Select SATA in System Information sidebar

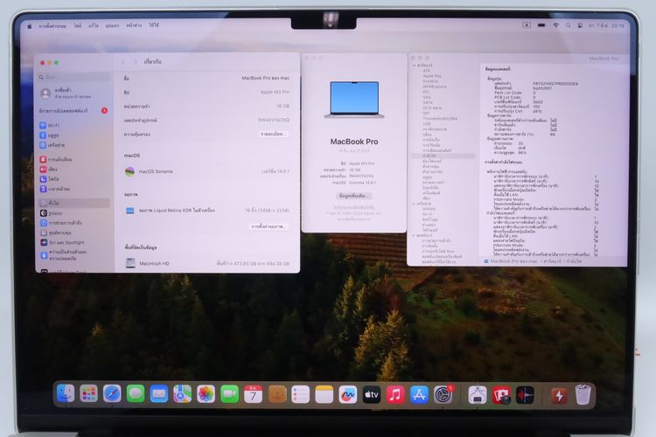(428, 102)
